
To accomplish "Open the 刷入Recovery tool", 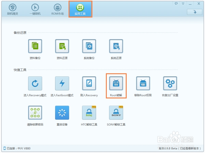I will 89,83.
